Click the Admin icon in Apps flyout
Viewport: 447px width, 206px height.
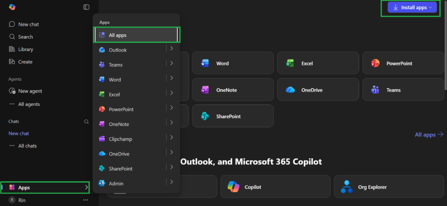[x=102, y=183]
